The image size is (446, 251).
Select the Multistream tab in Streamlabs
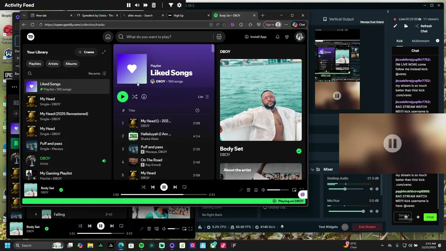coord(421,41)
